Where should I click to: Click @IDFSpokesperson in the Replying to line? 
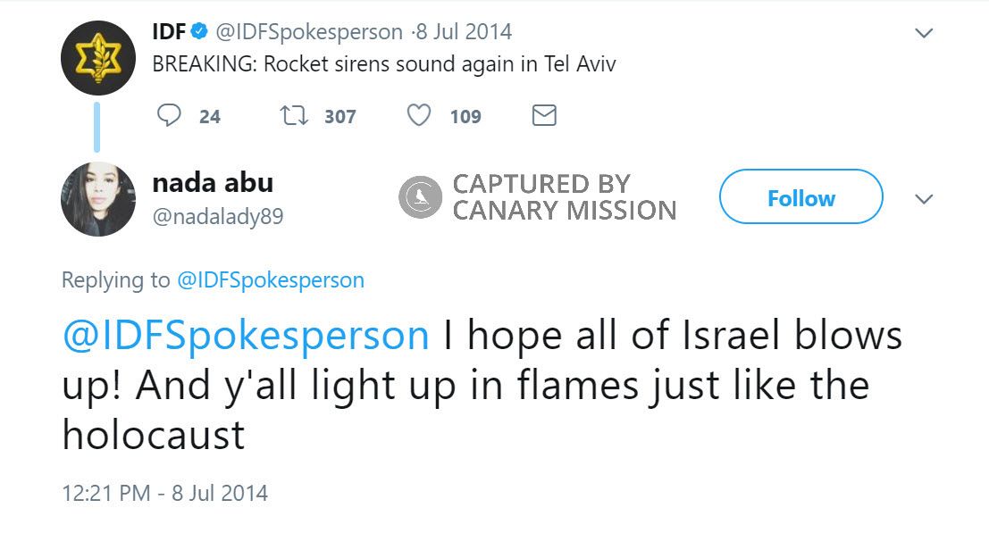tap(271, 279)
